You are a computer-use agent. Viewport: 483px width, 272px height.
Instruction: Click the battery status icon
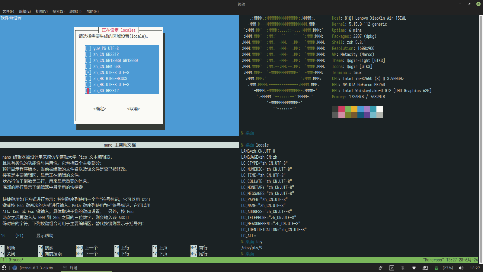click(436, 268)
